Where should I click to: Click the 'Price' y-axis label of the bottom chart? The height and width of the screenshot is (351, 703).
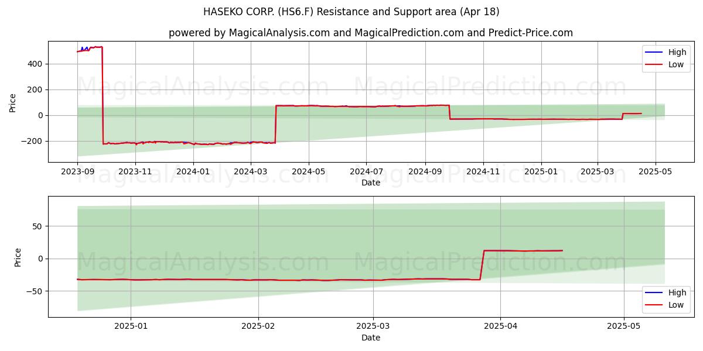pyautogui.click(x=18, y=257)
